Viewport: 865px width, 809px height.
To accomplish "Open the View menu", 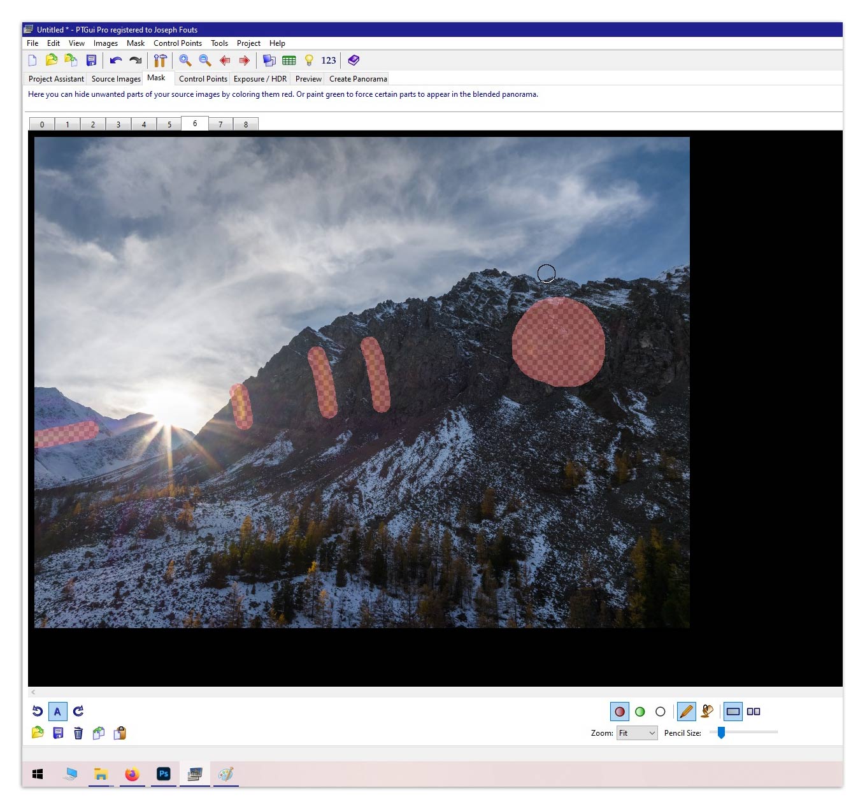I will (76, 43).
